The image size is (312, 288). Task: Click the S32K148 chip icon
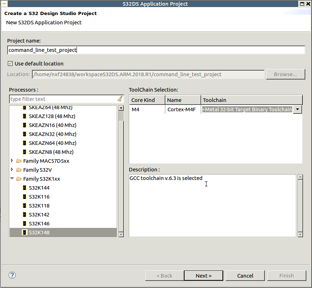pyautogui.click(x=24, y=233)
